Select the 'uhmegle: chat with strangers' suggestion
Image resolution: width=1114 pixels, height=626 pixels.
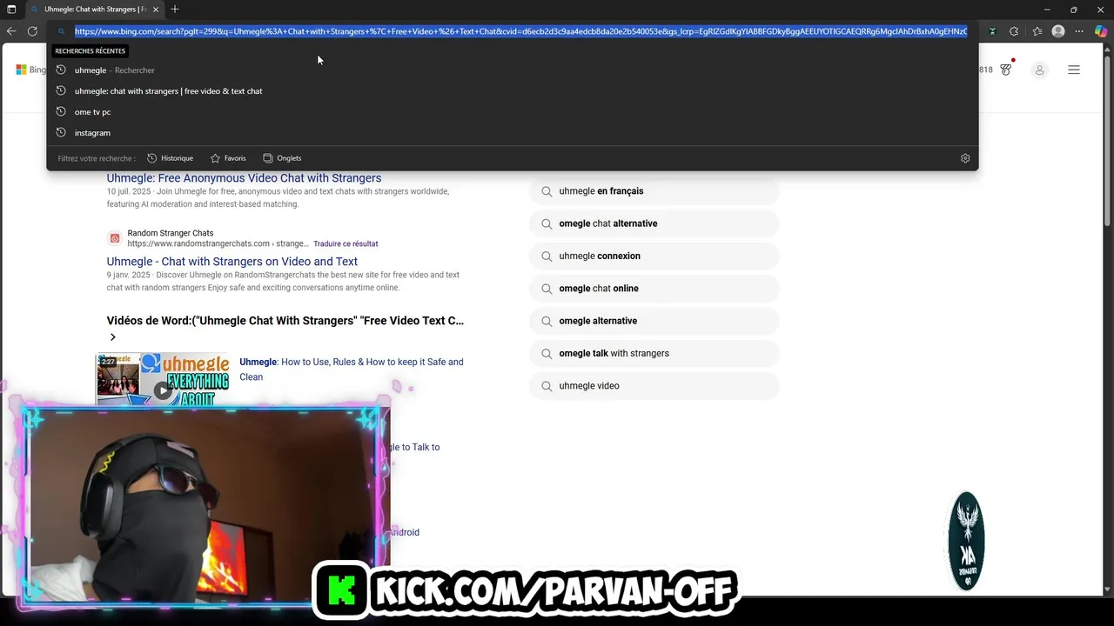click(512, 91)
